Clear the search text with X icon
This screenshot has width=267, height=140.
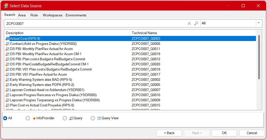189,23
